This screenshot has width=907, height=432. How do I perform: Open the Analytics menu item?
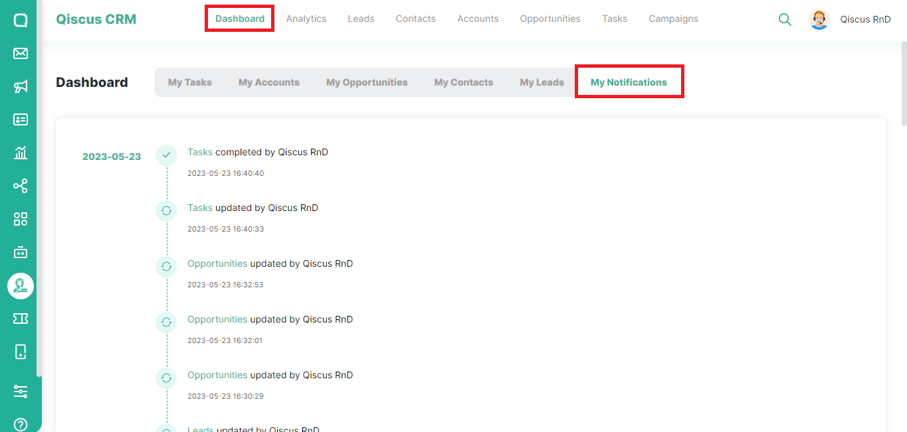pyautogui.click(x=306, y=19)
